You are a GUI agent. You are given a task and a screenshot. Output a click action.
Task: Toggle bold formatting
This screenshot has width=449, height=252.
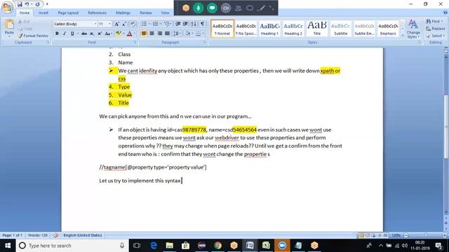click(57, 34)
